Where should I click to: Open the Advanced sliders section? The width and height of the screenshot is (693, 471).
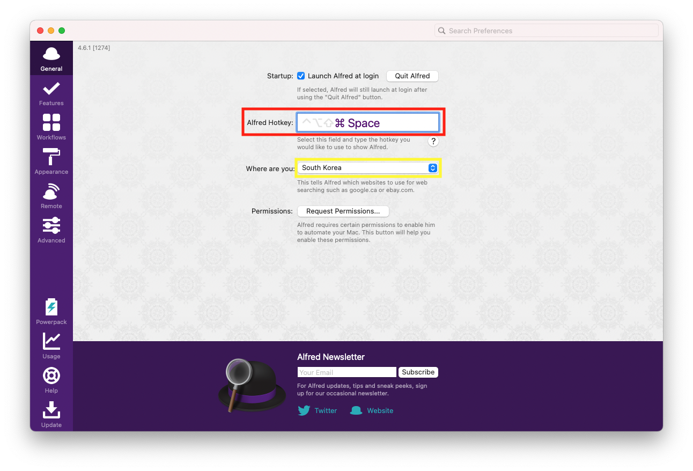click(51, 230)
